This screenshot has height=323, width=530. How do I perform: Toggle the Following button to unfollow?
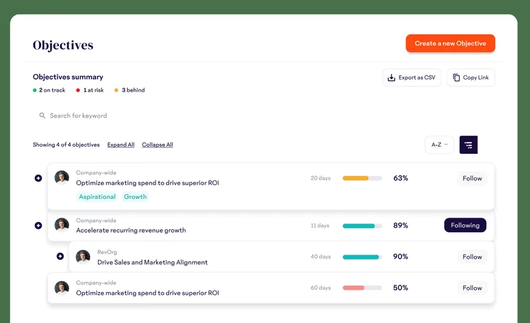click(465, 226)
